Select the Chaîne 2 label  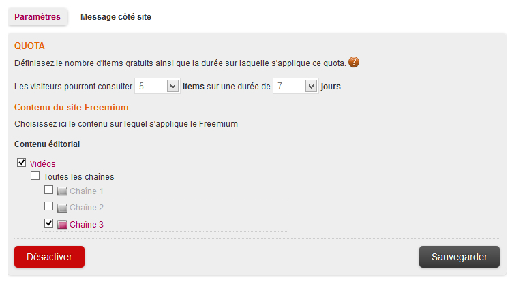[x=87, y=208]
